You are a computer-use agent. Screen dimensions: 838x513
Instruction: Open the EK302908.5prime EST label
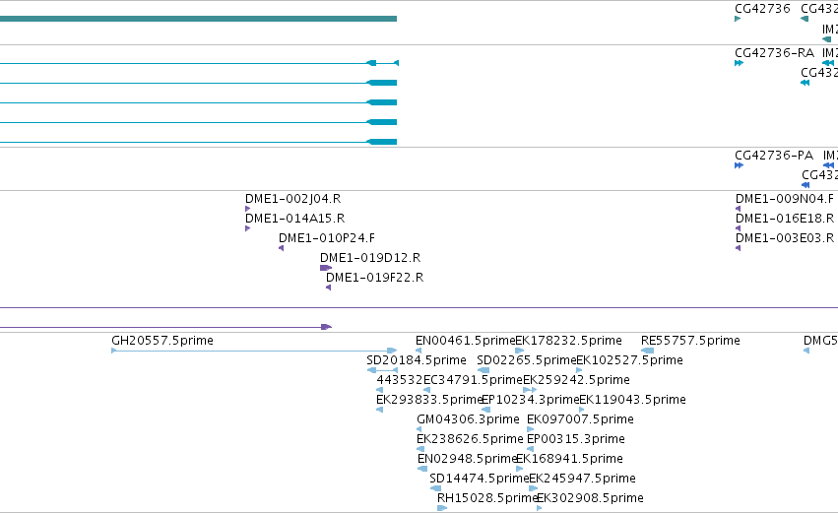click(590, 499)
